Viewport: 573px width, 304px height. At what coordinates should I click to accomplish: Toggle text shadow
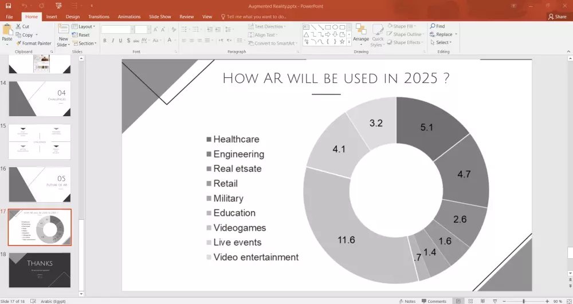tap(128, 41)
